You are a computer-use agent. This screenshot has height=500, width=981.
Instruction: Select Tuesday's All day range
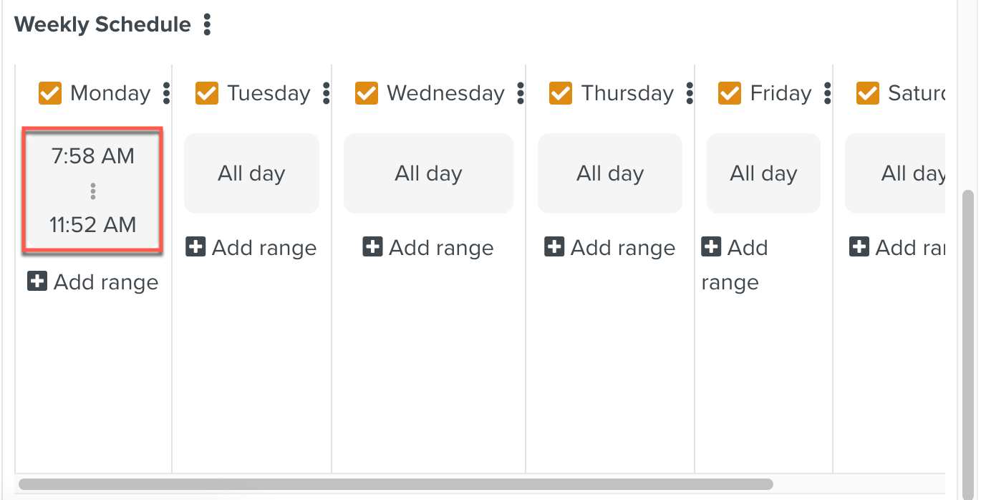click(x=251, y=173)
